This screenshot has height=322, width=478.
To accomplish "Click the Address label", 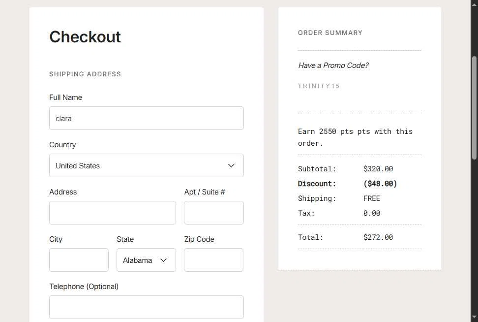I will click(63, 192).
